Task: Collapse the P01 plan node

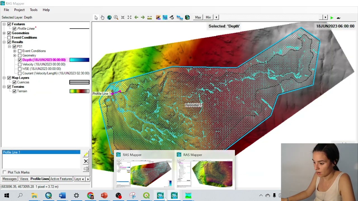Action: tap(10, 47)
